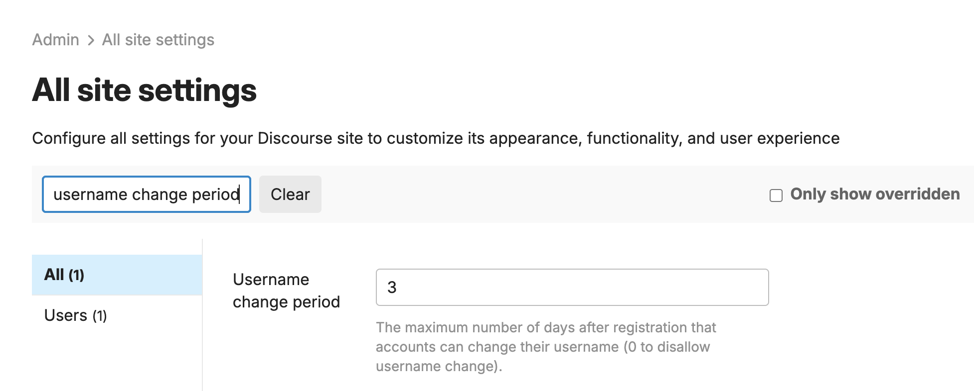Click the Username change period value field

572,287
